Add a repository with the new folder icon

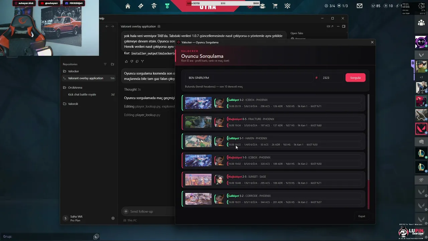click(x=112, y=64)
